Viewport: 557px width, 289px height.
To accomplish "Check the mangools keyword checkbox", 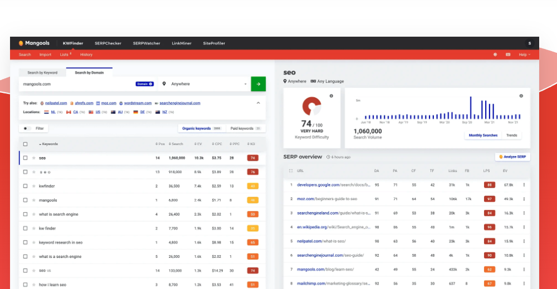I will 25,200.
